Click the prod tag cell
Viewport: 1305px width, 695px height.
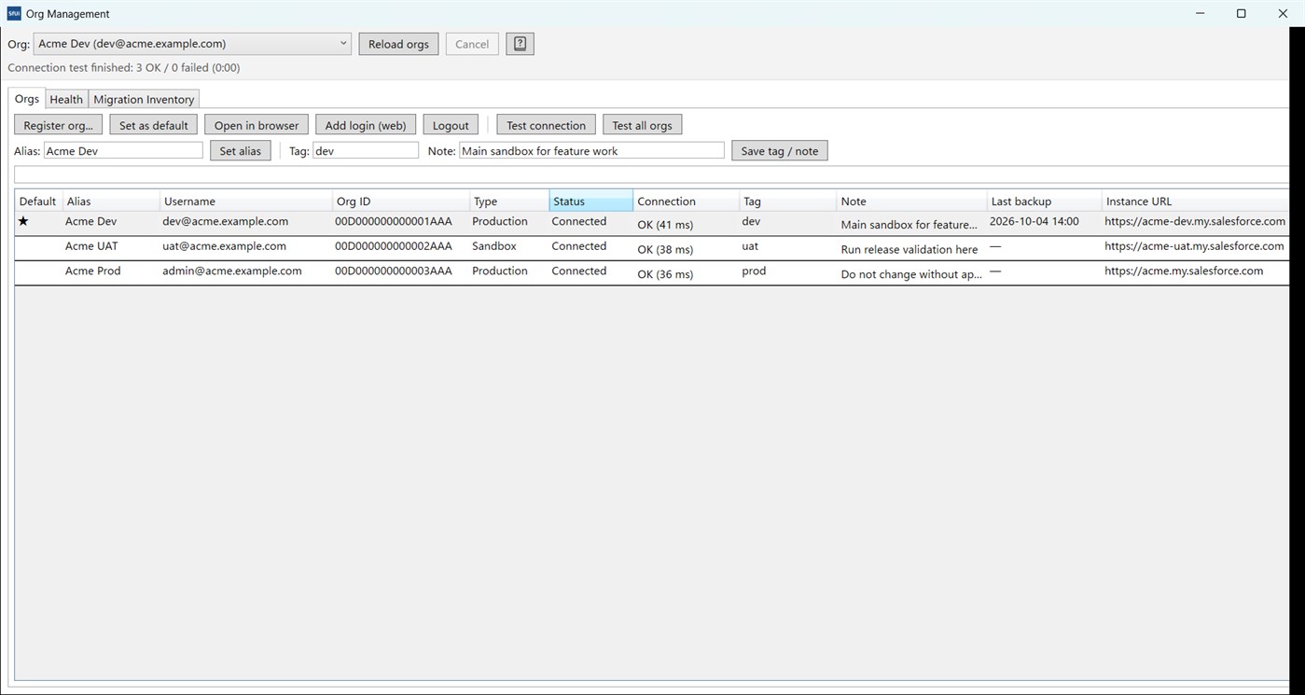[754, 271]
